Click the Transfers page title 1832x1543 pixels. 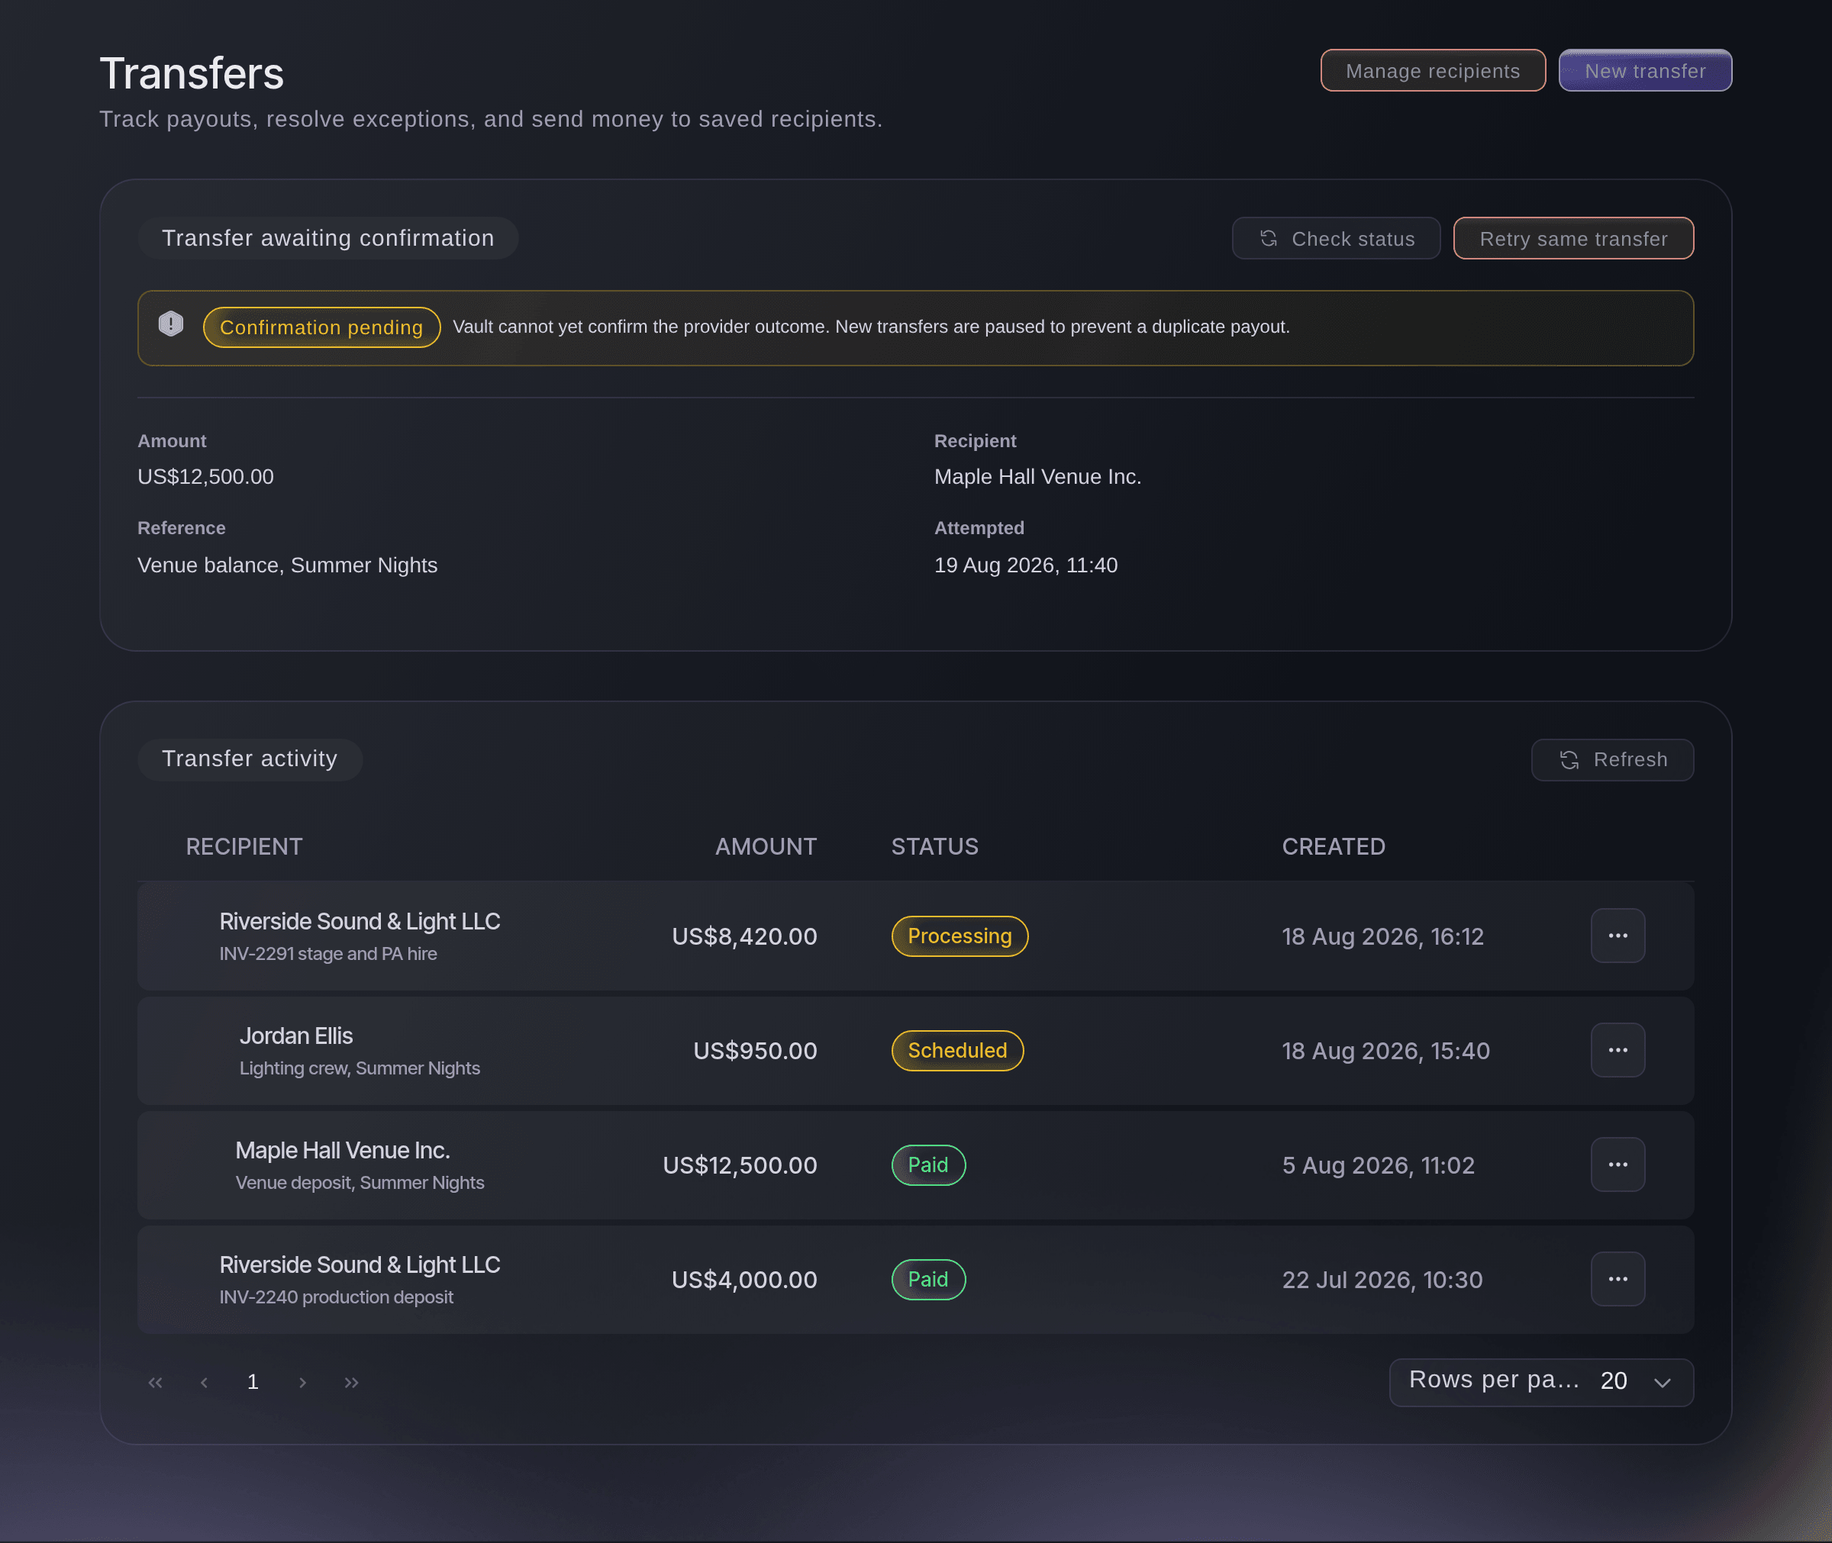(x=192, y=73)
